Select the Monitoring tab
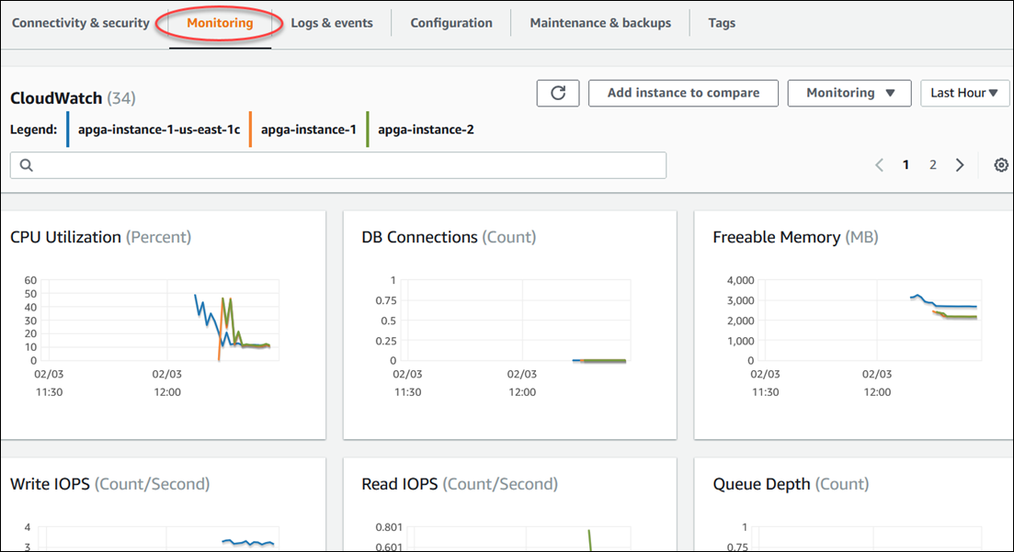 coord(220,23)
